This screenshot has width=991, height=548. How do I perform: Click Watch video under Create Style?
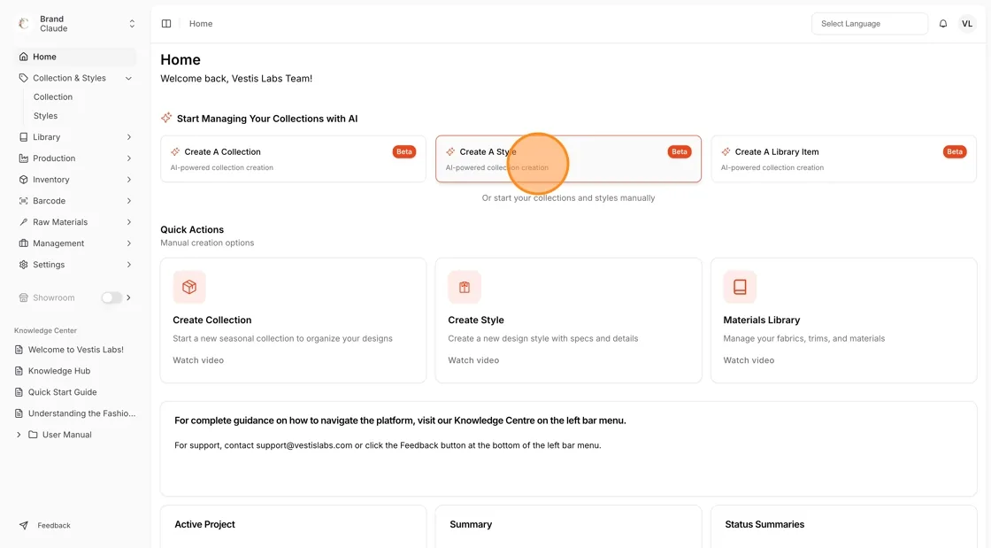pyautogui.click(x=473, y=360)
